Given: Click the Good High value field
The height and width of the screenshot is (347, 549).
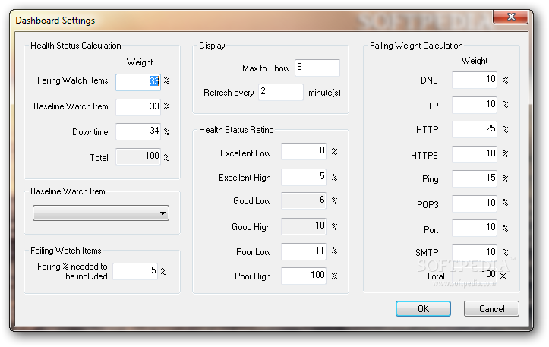Looking at the screenshot, I should click(x=304, y=226).
